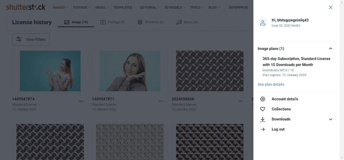Close the account side panel
The height and width of the screenshot is (160, 344).
coord(331,8)
